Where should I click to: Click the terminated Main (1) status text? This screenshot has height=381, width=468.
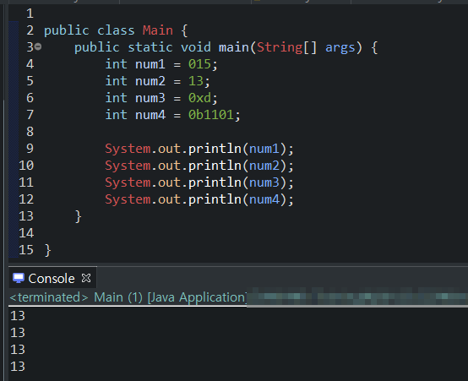[128, 297]
